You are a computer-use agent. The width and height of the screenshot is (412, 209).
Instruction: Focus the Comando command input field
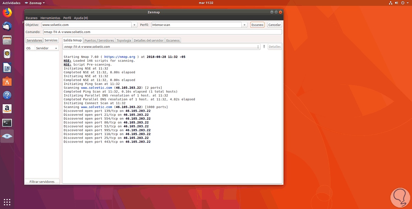[x=162, y=32]
